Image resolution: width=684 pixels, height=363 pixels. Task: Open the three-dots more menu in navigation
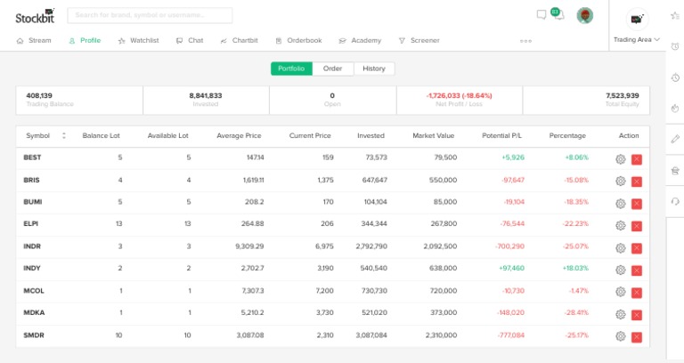(x=525, y=41)
